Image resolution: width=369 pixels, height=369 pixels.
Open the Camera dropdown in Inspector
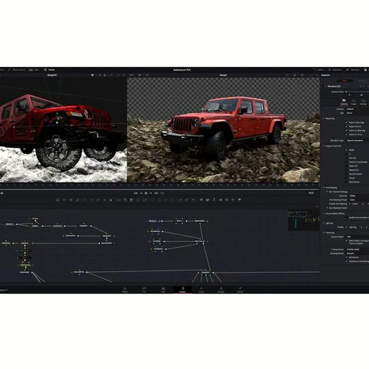point(357,109)
